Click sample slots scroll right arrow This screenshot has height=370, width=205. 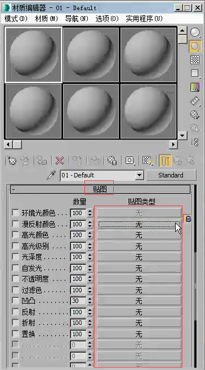click(x=173, y=144)
